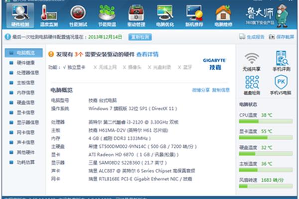Click the 风扇转速 1683 转/分 progress bar
Viewport: 299px width, 199px height.
266,186
